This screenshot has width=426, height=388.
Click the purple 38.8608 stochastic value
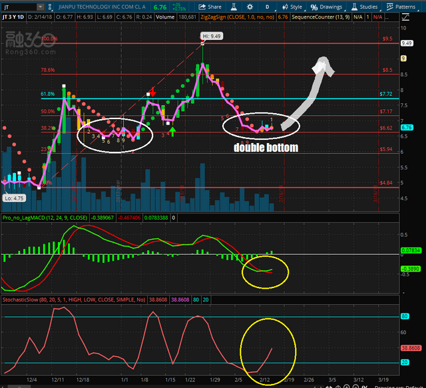pyautogui.click(x=180, y=299)
